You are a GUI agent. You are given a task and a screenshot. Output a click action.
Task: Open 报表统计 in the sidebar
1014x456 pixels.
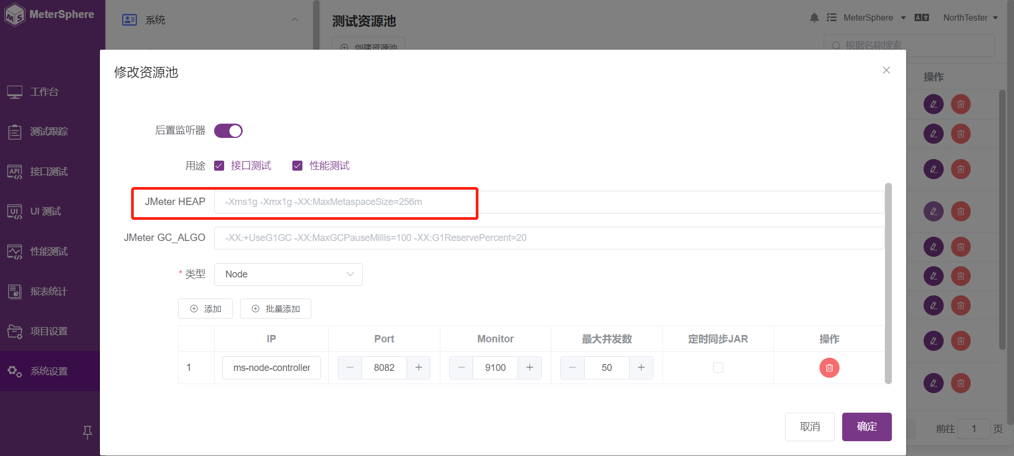click(x=50, y=292)
